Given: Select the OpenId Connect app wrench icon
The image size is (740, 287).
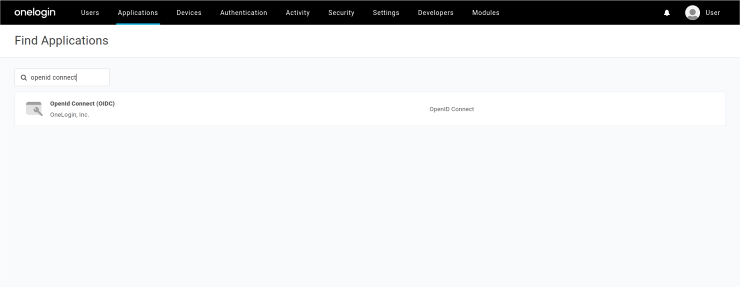Looking at the screenshot, I should pos(34,109).
